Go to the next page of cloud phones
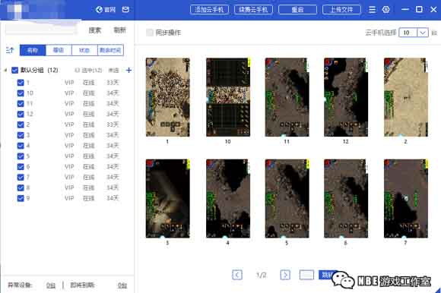The height and width of the screenshot is (293, 441). point(285,275)
